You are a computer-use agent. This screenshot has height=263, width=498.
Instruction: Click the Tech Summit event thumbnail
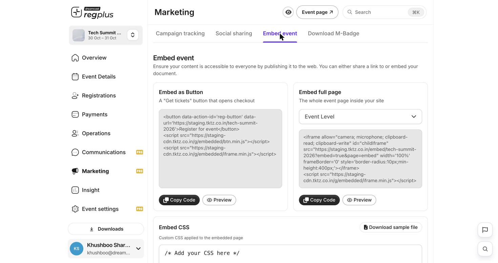tap(79, 35)
